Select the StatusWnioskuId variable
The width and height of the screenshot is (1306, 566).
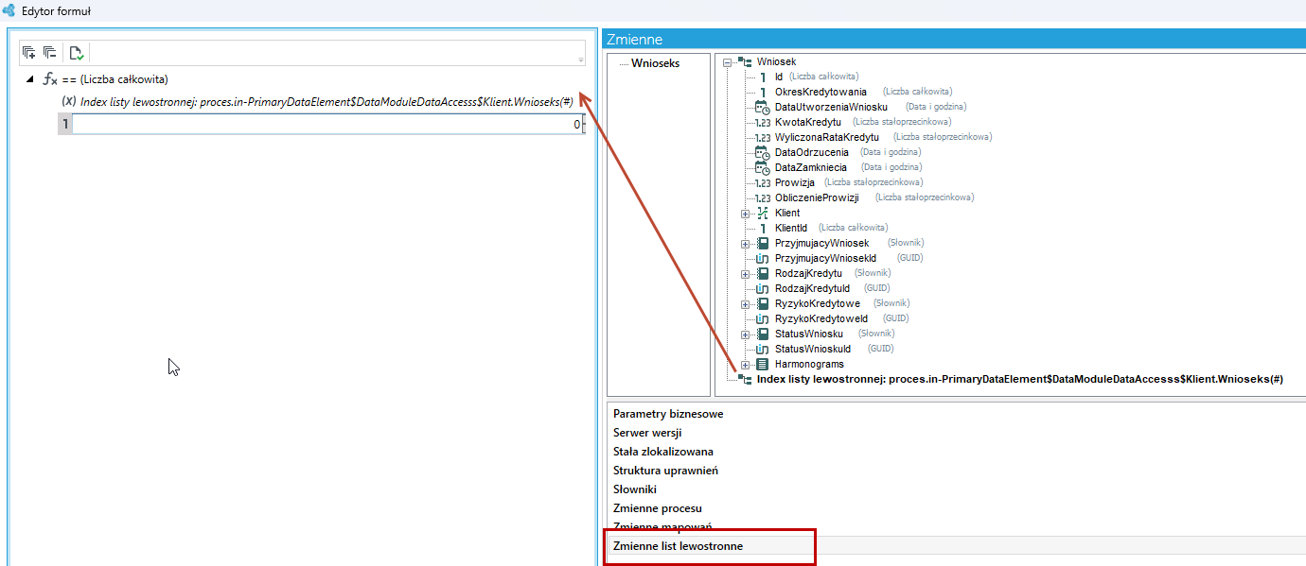[x=812, y=349]
